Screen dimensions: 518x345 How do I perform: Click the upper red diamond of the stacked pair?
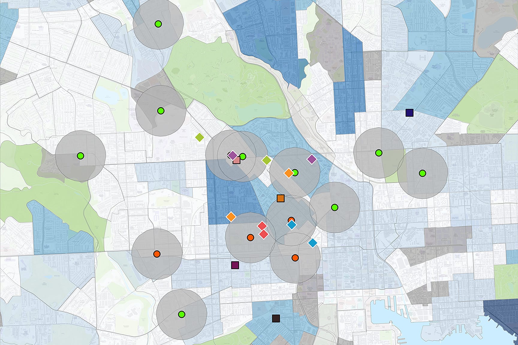pyautogui.click(x=262, y=225)
